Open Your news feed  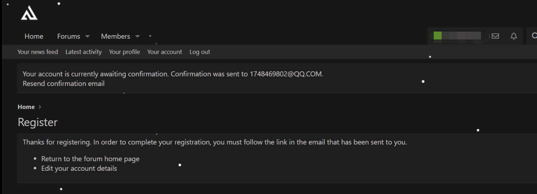pyautogui.click(x=38, y=52)
